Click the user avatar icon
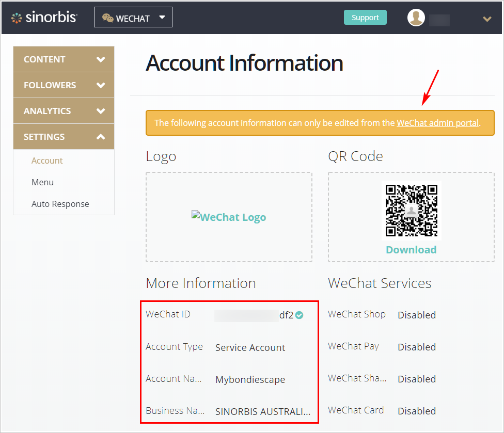Image resolution: width=504 pixels, height=433 pixels. pyautogui.click(x=416, y=18)
